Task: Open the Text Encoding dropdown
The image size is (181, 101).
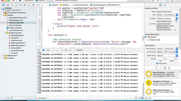Action: (167, 49)
